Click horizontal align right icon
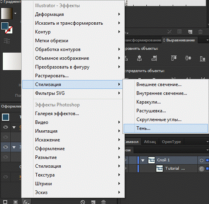This screenshot has height=204, width=209. [154, 58]
